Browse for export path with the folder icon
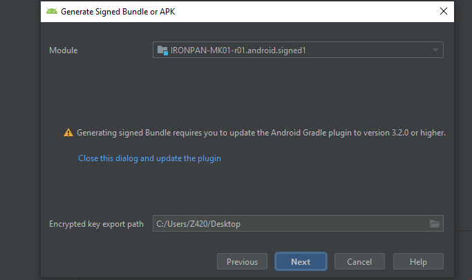 coord(435,224)
